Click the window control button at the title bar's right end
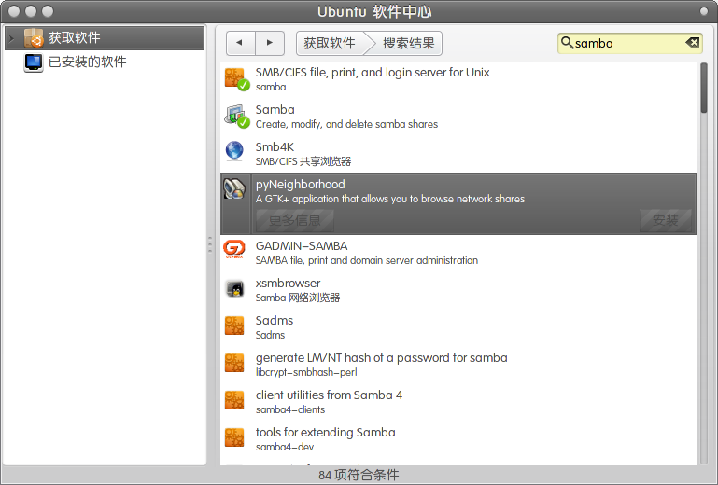 tap(704, 11)
